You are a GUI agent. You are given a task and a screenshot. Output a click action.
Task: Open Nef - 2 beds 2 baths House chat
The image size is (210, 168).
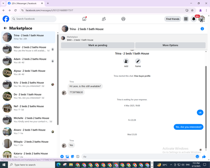pyautogui.click(x=28, y=108)
